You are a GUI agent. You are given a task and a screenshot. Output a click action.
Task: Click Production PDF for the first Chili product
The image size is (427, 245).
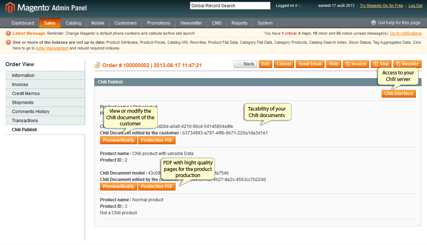point(157,140)
